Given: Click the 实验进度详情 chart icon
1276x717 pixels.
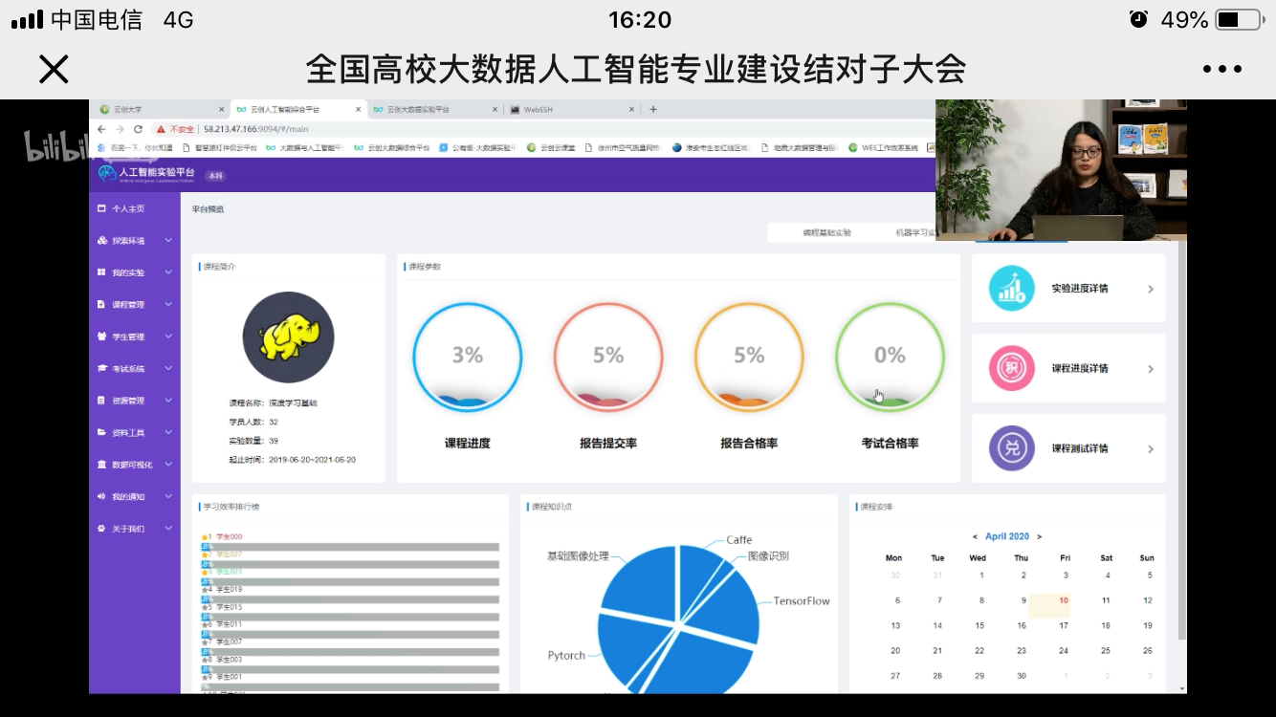Looking at the screenshot, I should 1011,289.
